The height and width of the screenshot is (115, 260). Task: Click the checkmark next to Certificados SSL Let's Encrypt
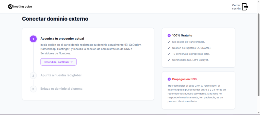coord(169,60)
